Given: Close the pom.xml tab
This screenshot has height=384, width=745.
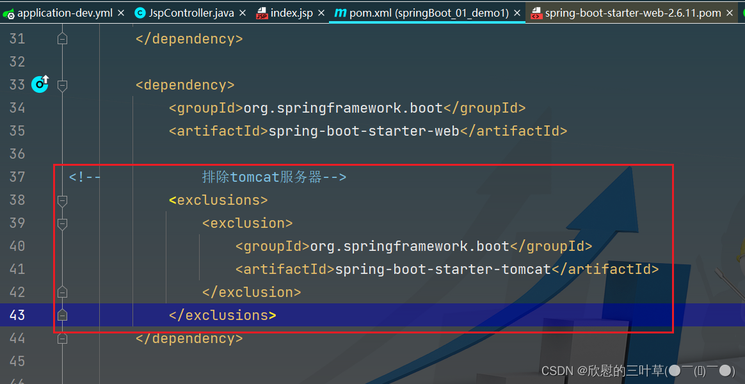Looking at the screenshot, I should tap(517, 13).
